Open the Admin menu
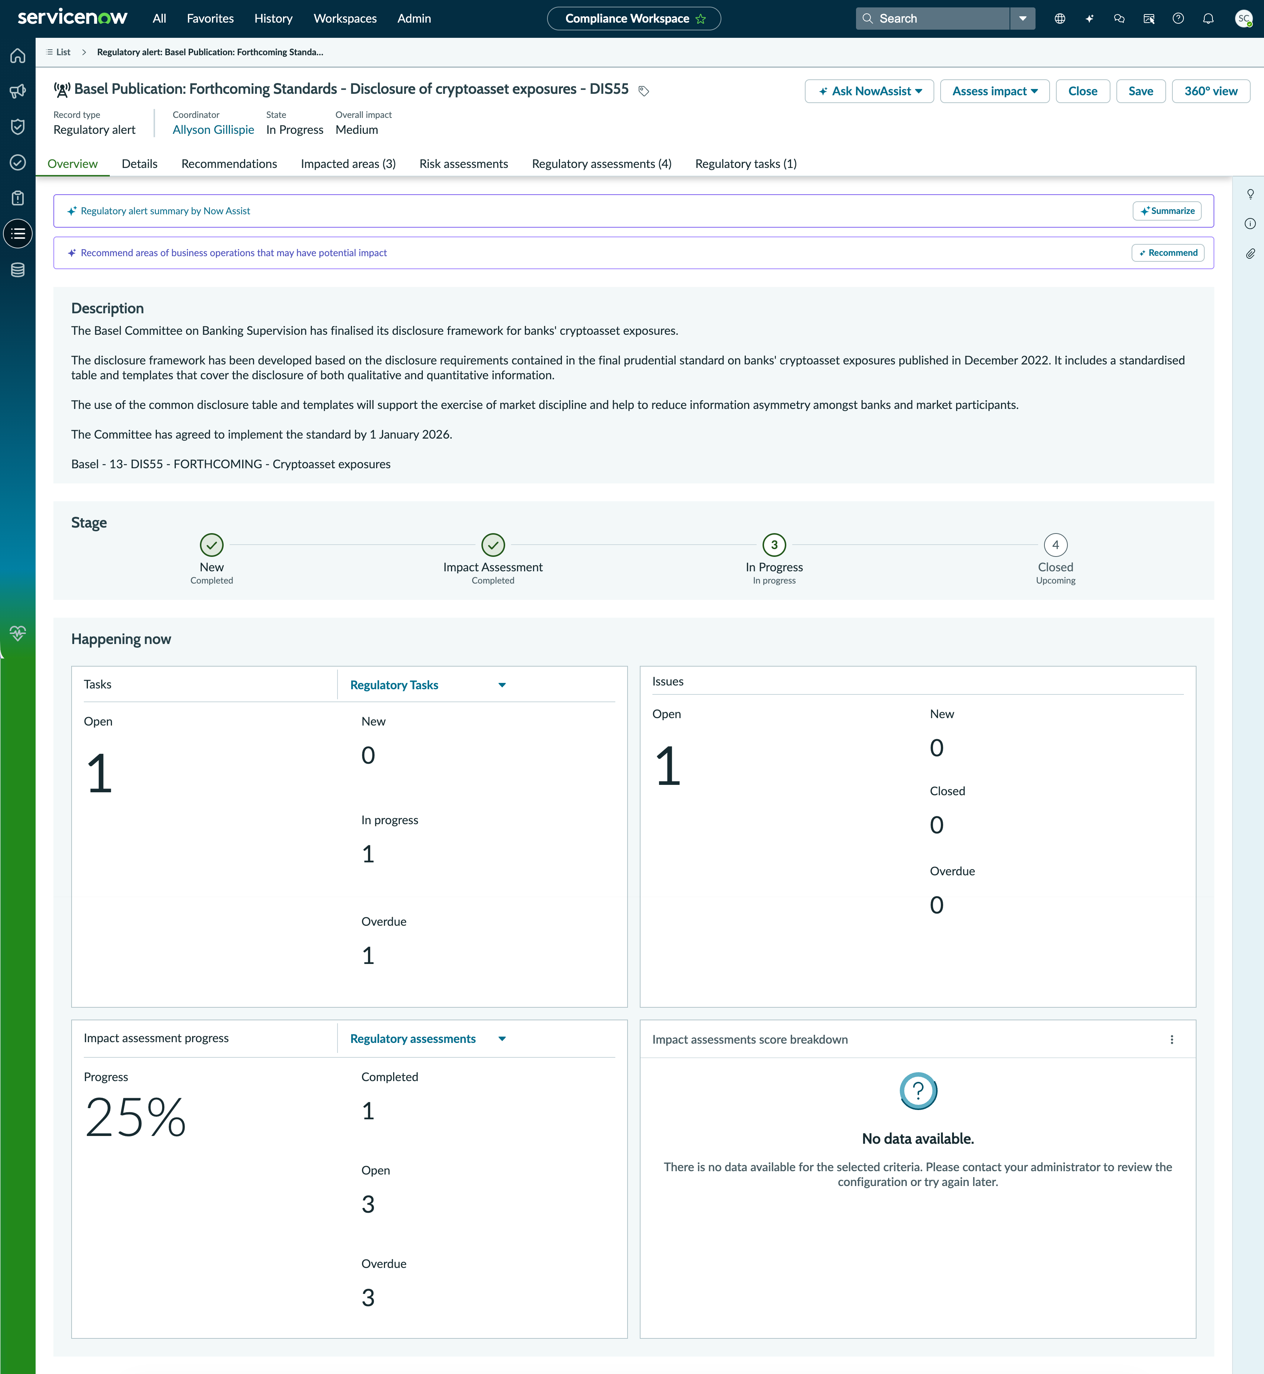This screenshot has width=1264, height=1374. pos(414,19)
